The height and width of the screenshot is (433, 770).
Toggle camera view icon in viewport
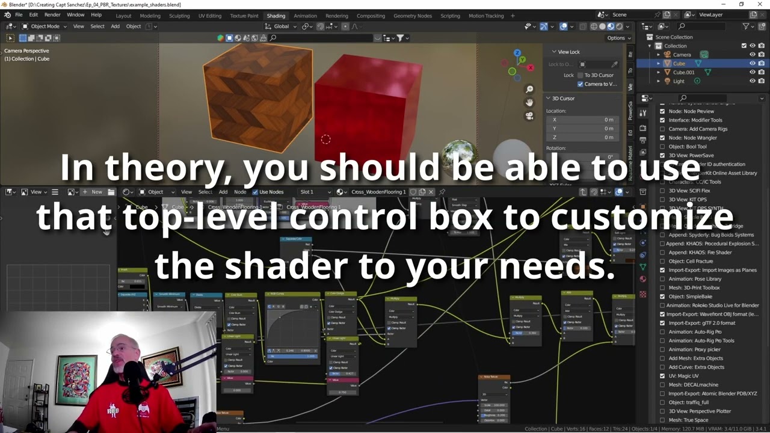pos(529,116)
